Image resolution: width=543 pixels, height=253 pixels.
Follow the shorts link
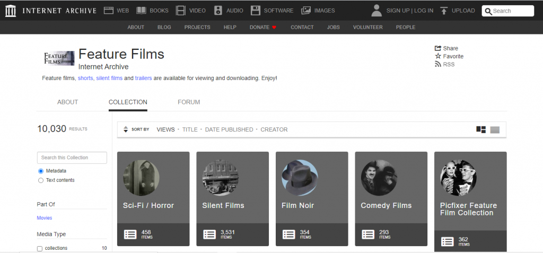click(x=85, y=78)
